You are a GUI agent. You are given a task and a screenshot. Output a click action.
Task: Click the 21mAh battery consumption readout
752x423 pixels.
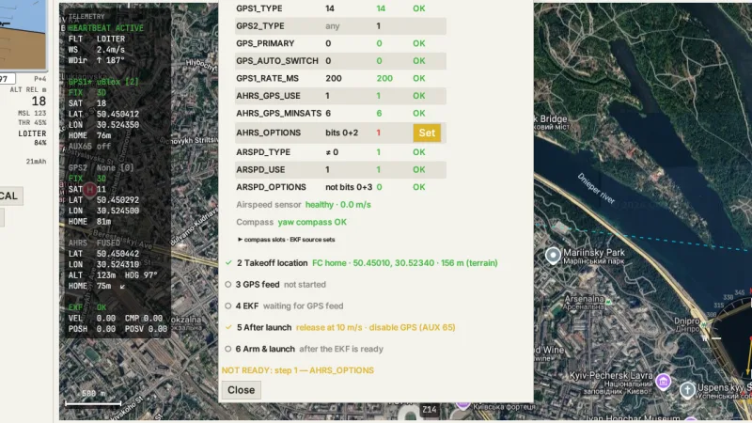37,162
